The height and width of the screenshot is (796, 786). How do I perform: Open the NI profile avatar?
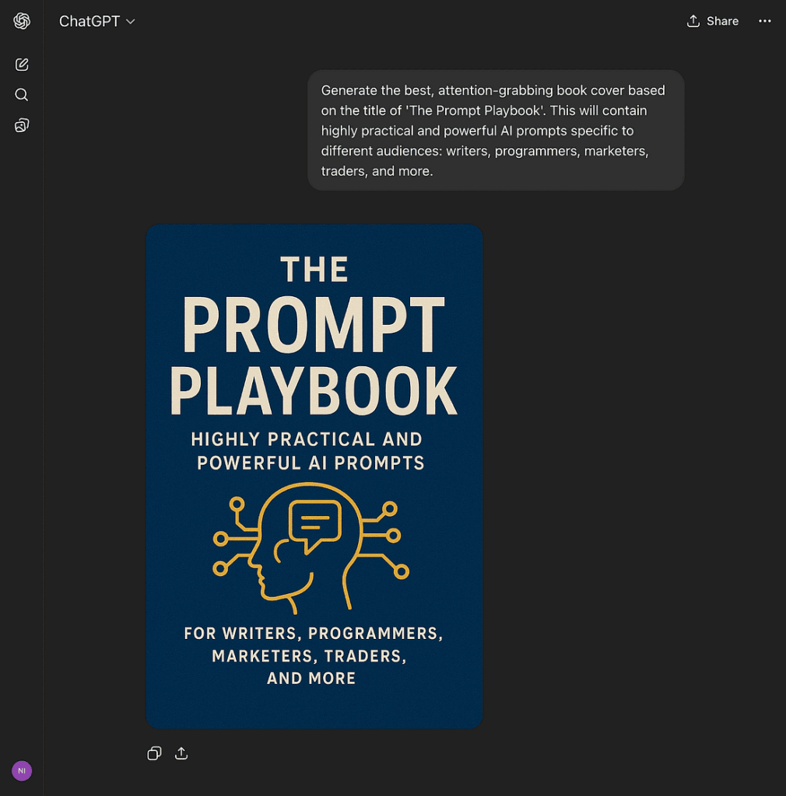(22, 770)
